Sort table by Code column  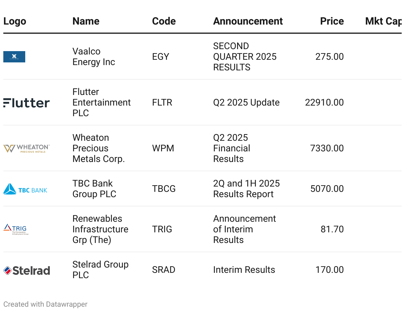click(164, 21)
